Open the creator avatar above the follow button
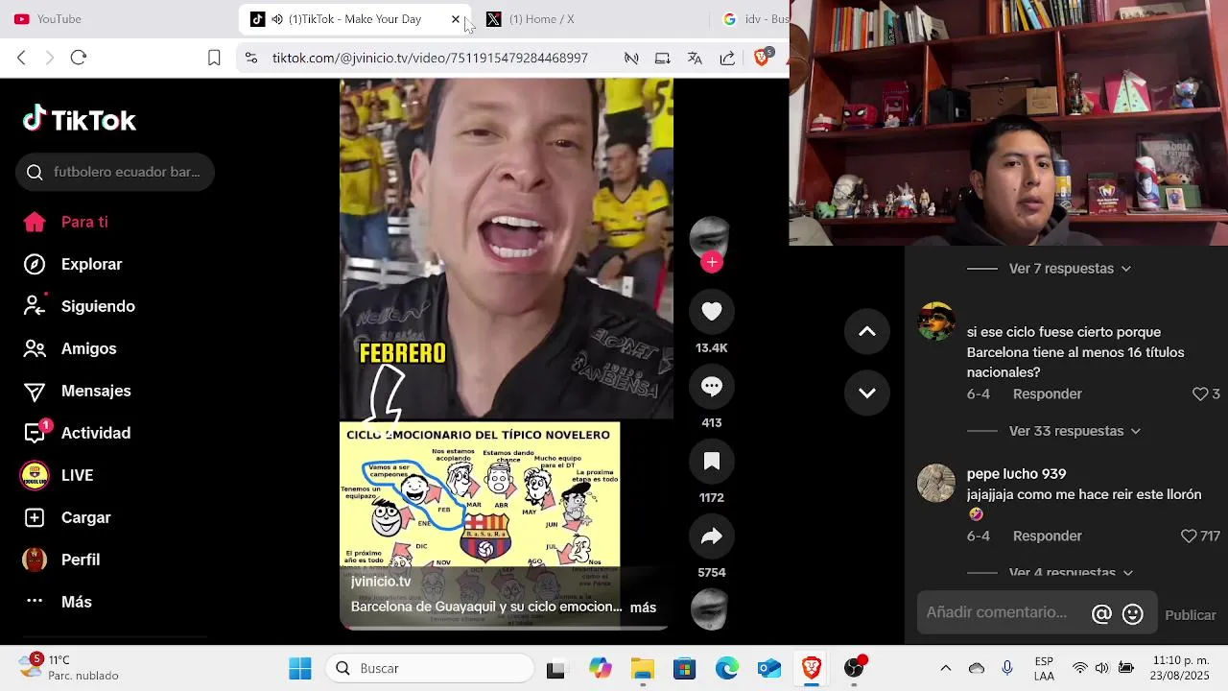The width and height of the screenshot is (1228, 691). click(x=711, y=237)
